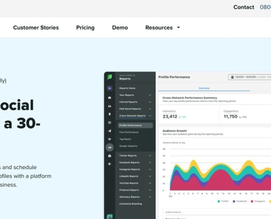The width and height of the screenshot is (271, 219).
Task: Click the Facebook legend swatch
Action: click(x=234, y=201)
